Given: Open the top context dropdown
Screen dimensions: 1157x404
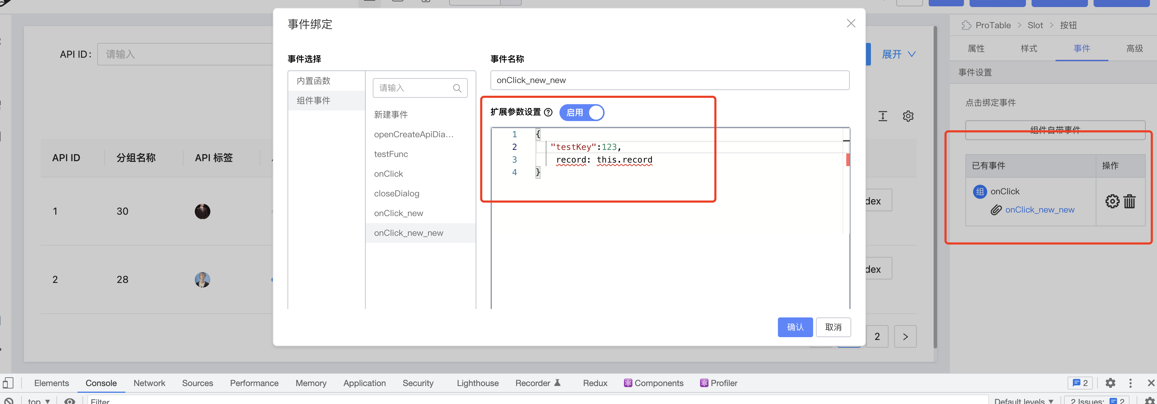Looking at the screenshot, I should coord(39,401).
